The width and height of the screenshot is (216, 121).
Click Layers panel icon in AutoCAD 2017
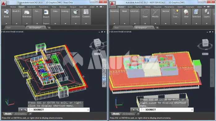pyautogui.click(x=207, y=12)
